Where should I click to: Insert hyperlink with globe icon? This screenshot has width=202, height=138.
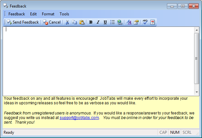[x=120, y=22]
